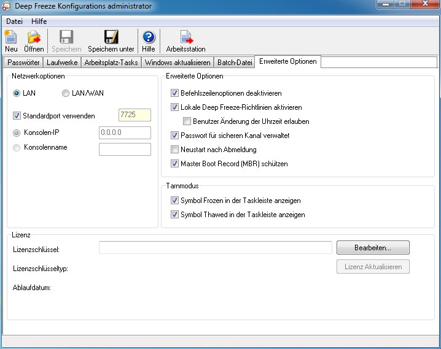
Task: Click the Speichern unter icon
Action: point(111,37)
